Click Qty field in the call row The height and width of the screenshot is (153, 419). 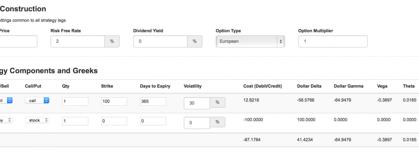(75, 102)
